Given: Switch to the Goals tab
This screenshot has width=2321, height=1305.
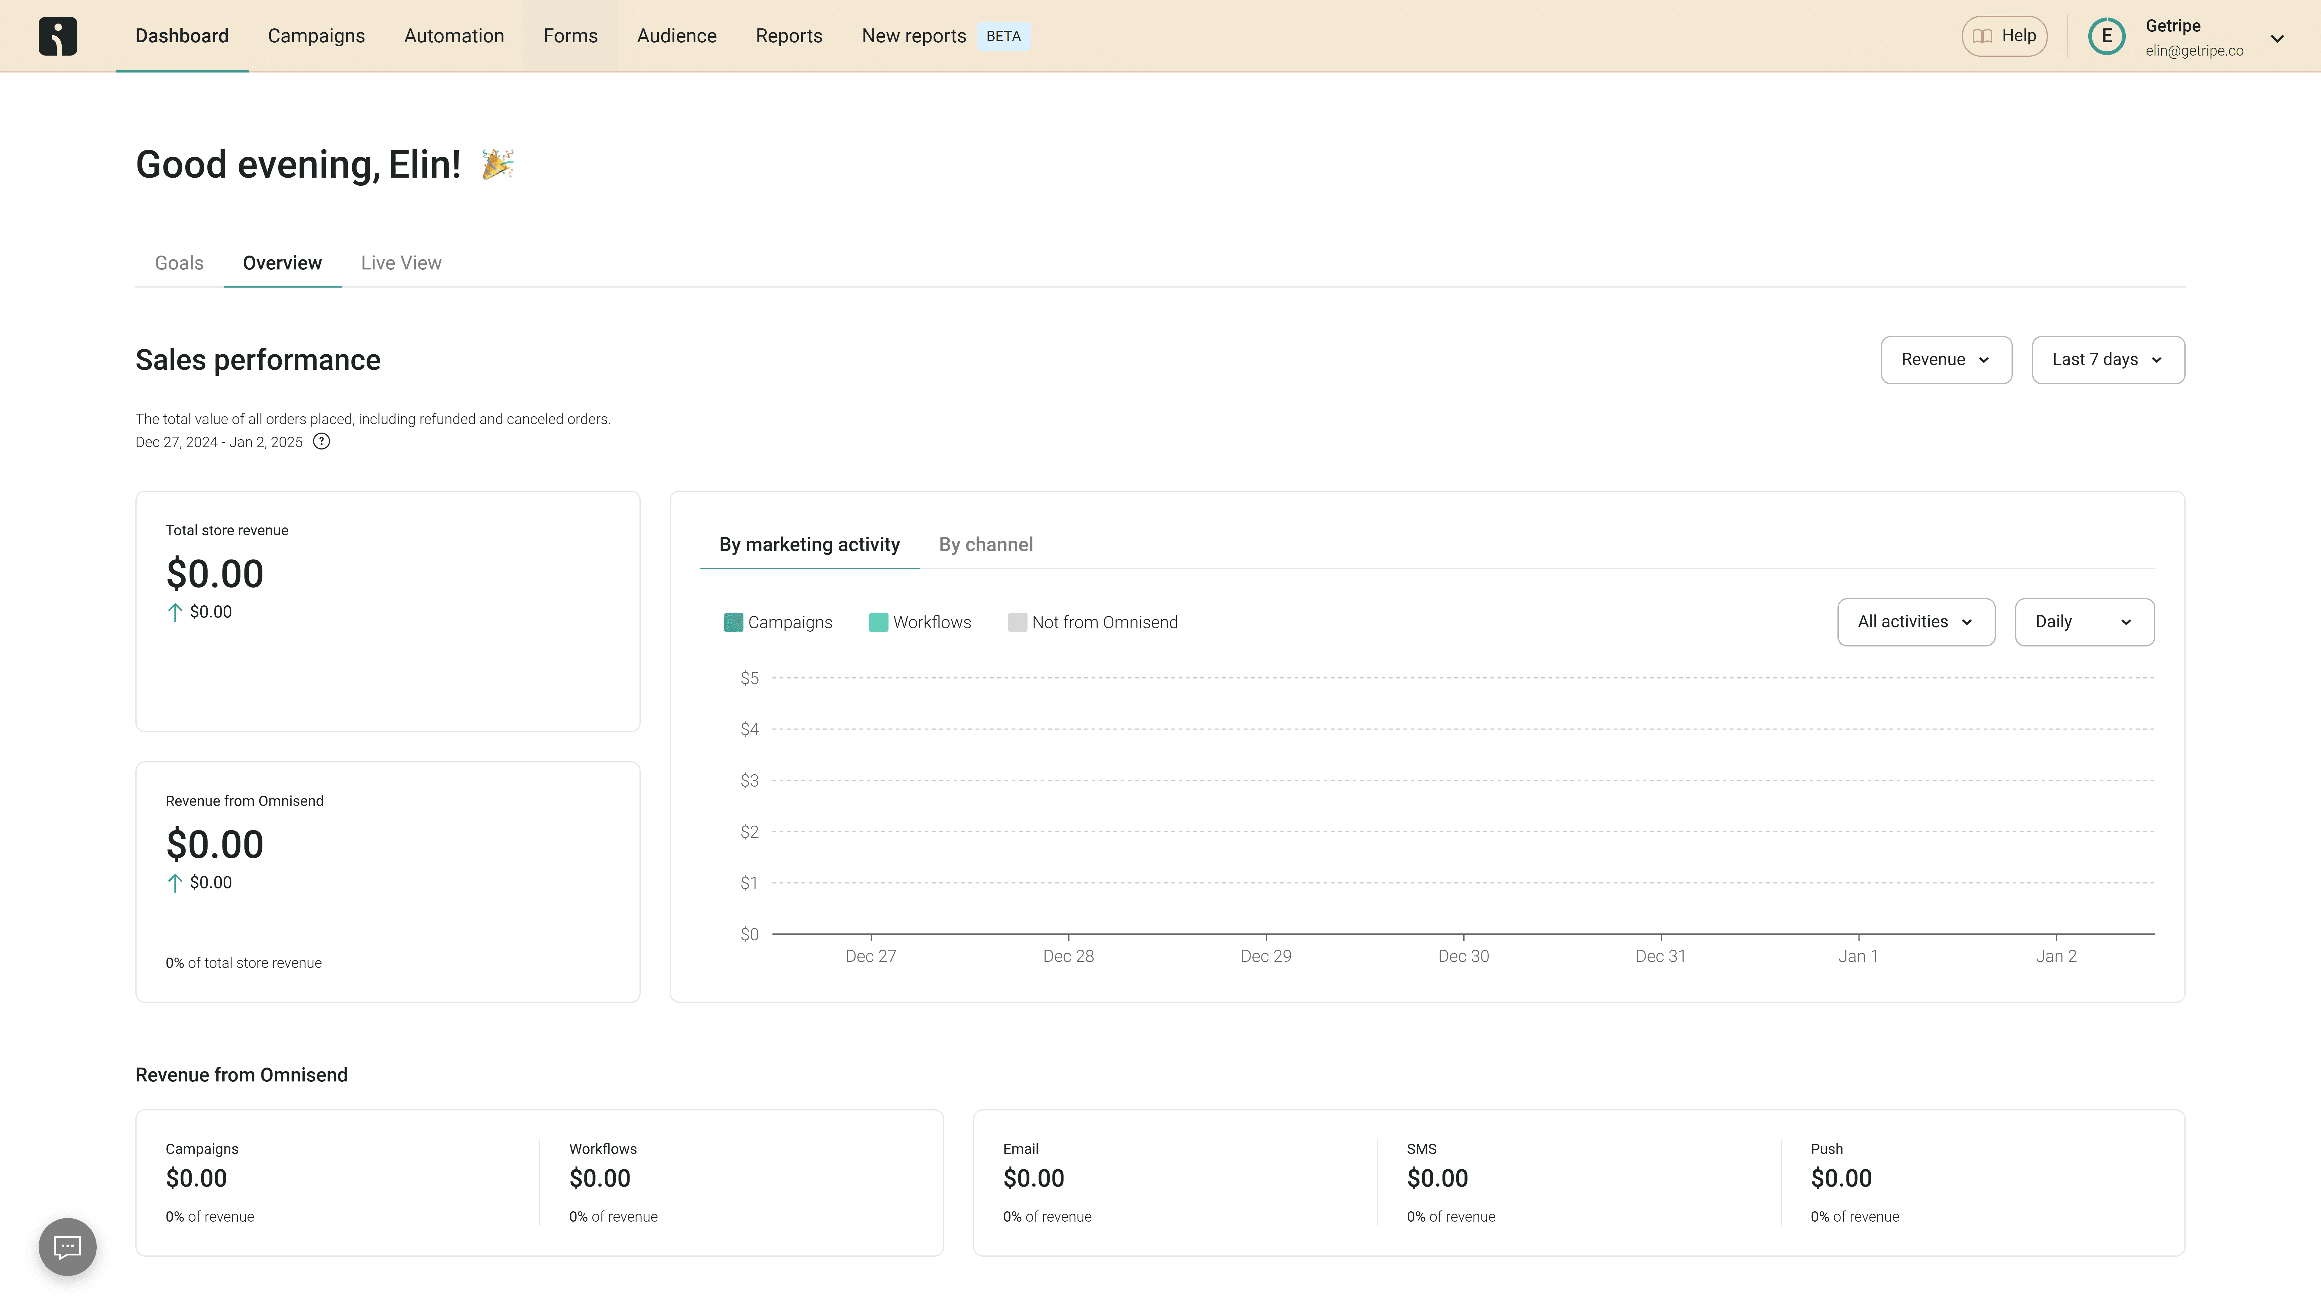Looking at the screenshot, I should coord(179,263).
